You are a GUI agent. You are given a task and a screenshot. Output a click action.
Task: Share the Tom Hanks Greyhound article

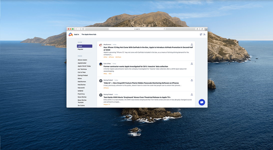click(x=192, y=94)
